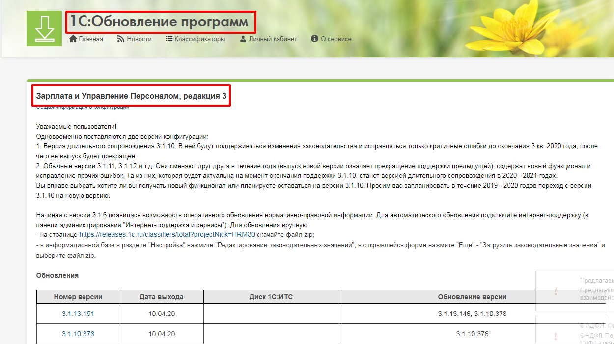Click the list icon beside Классификаторы
Viewport: 614px width, 344px height.
pos(169,39)
